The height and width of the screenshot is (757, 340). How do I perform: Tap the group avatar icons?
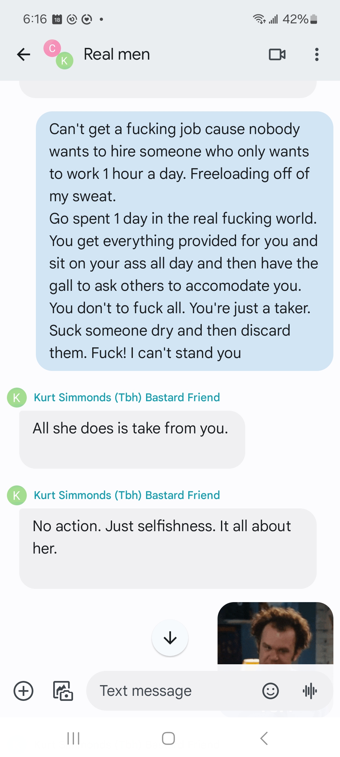coord(59,54)
